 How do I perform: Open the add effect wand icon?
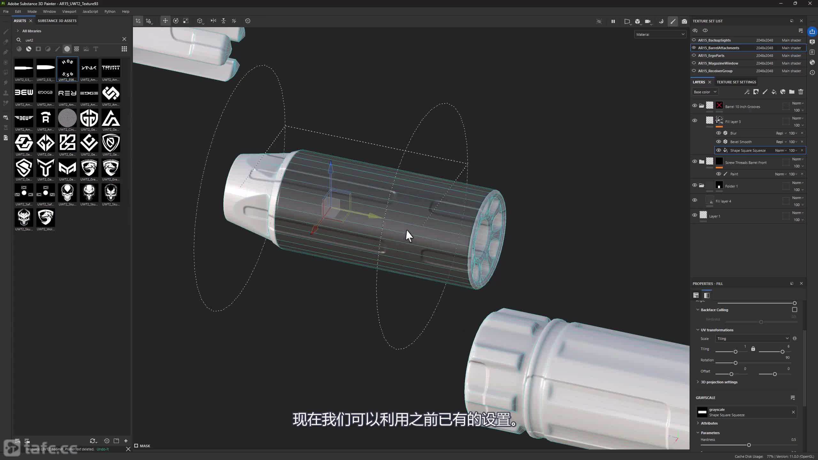click(x=747, y=92)
